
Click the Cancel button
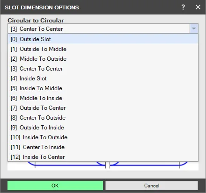tap(152, 186)
